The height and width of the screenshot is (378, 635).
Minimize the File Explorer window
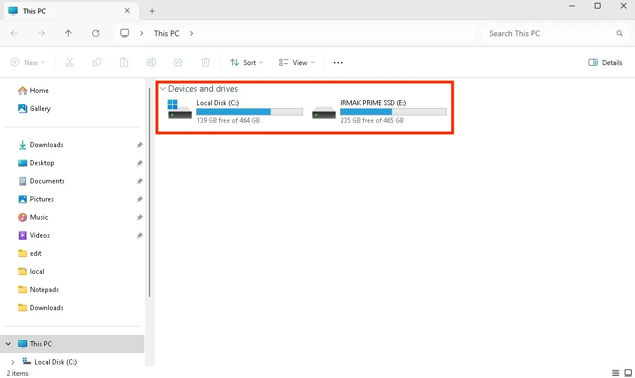[x=572, y=6]
